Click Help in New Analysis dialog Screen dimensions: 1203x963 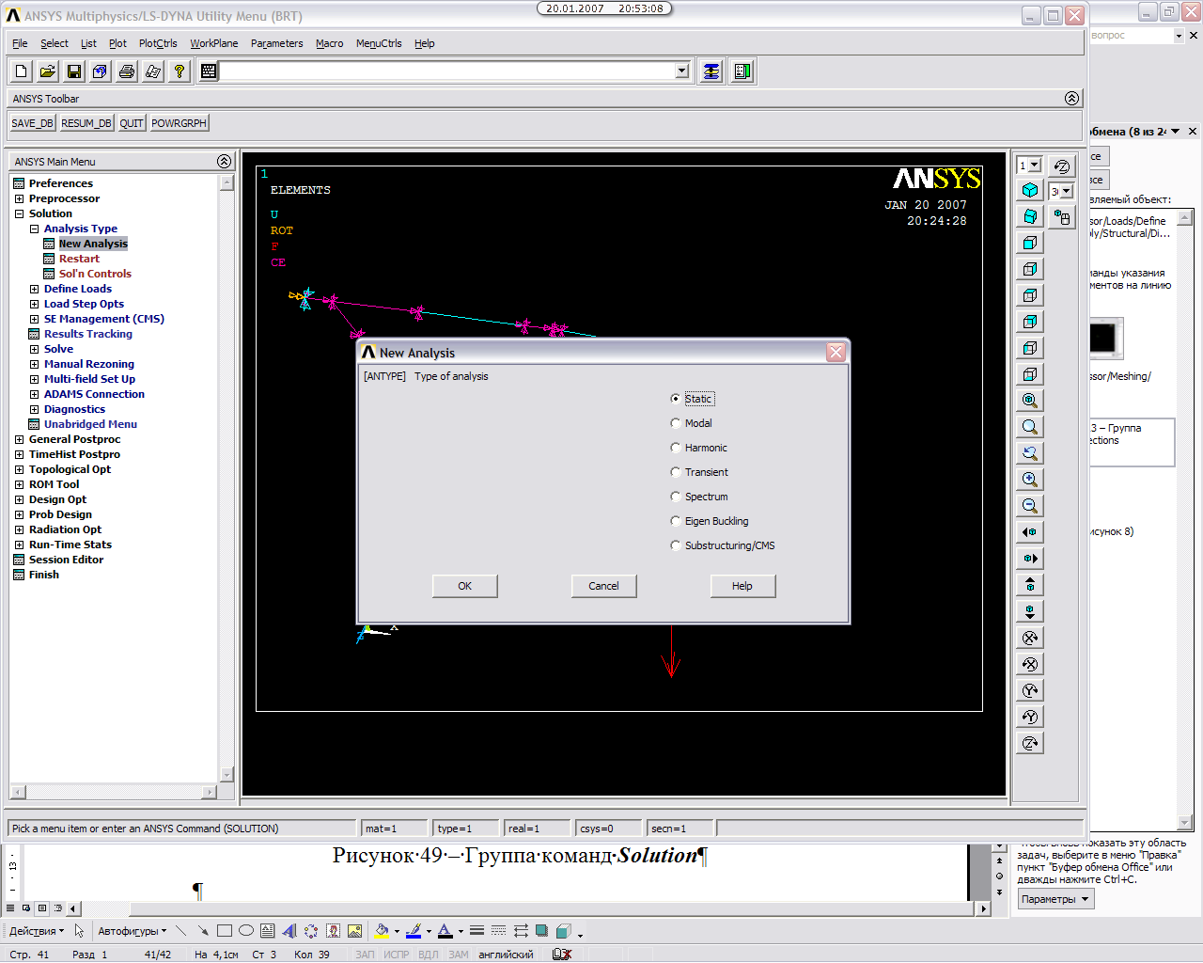[x=742, y=586]
